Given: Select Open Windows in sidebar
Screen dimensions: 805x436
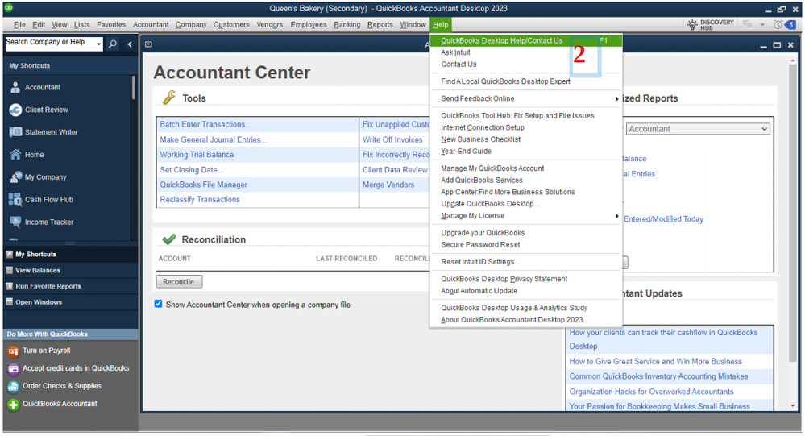Looking at the screenshot, I should [x=70, y=302].
